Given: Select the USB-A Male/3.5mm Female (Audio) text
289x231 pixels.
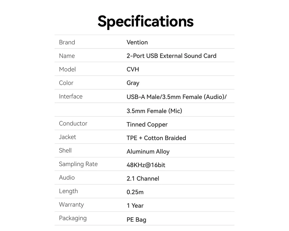Looking at the screenshot, I should pyautogui.click(x=176, y=97).
